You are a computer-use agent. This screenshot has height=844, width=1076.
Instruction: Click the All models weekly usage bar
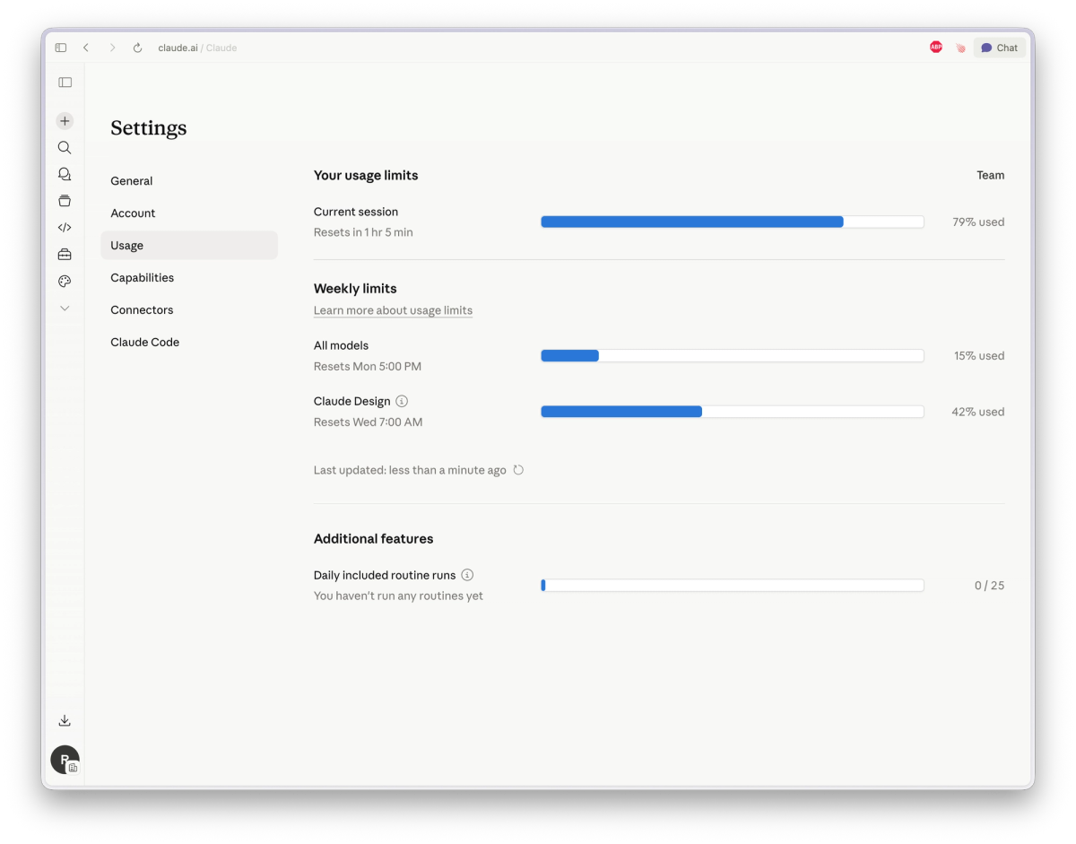point(733,356)
